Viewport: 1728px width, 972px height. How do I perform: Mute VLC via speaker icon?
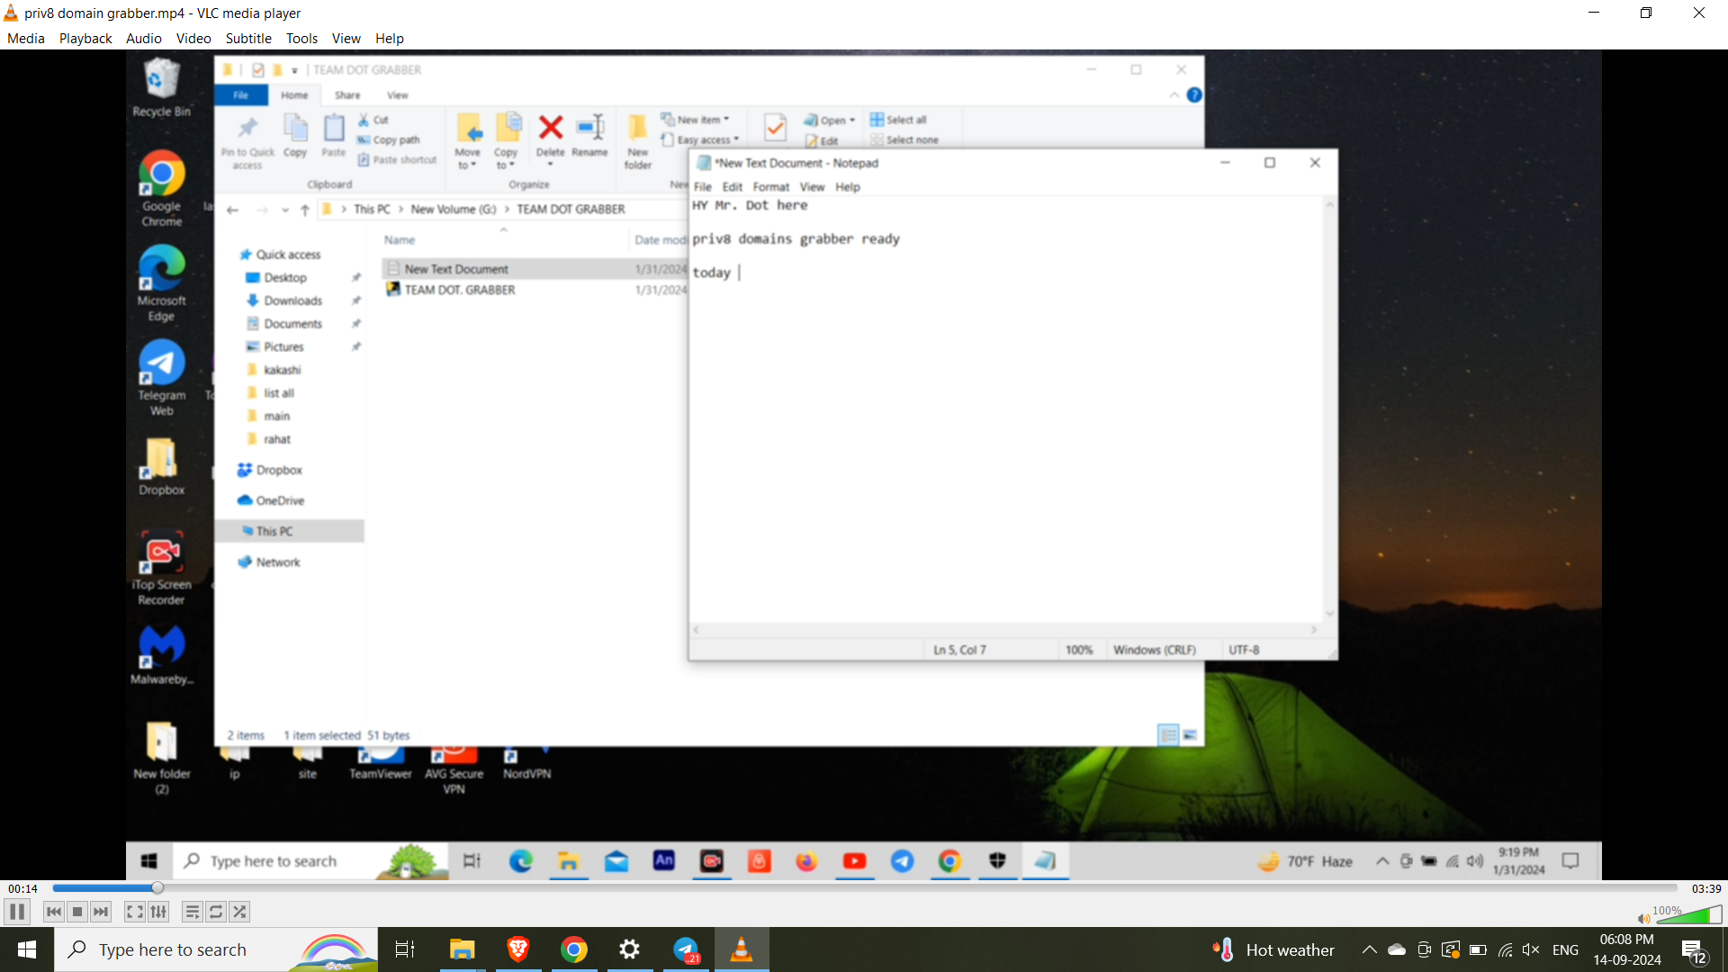(1643, 918)
